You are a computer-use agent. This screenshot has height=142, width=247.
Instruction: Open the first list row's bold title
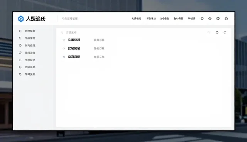click(74, 40)
